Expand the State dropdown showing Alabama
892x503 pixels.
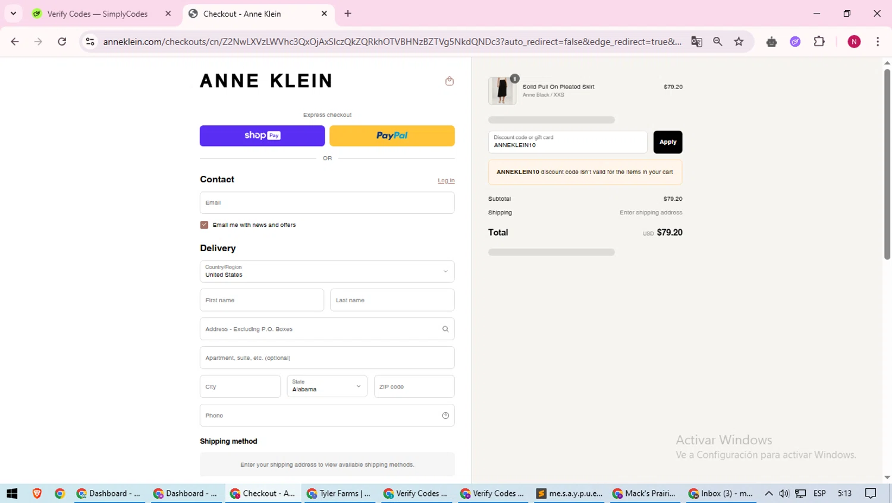click(327, 387)
